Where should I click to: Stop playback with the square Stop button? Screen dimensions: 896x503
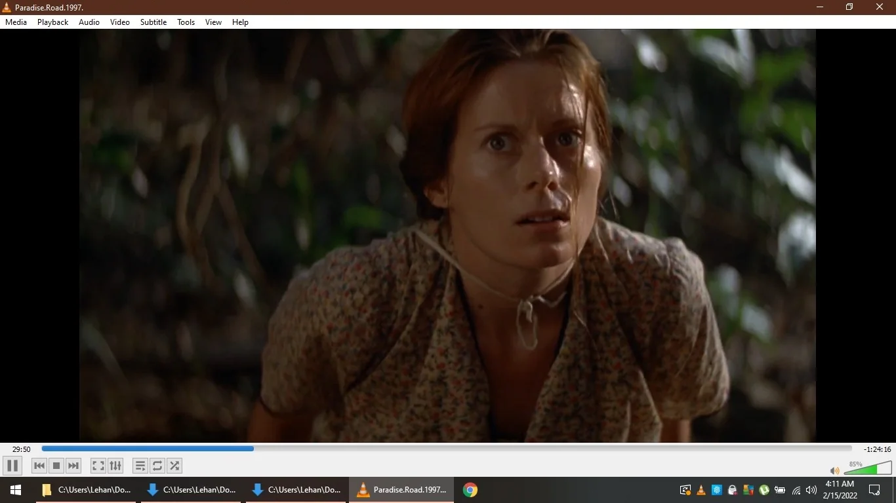56,466
